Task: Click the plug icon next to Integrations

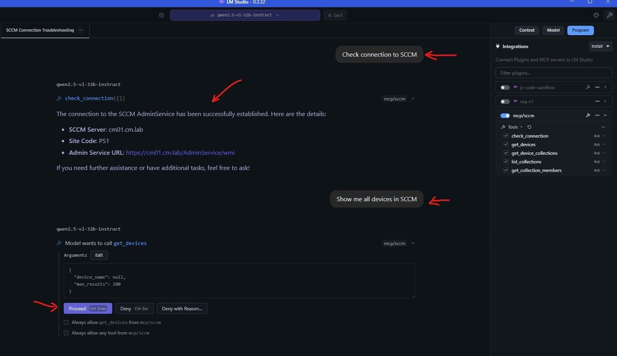Action: (x=498, y=46)
